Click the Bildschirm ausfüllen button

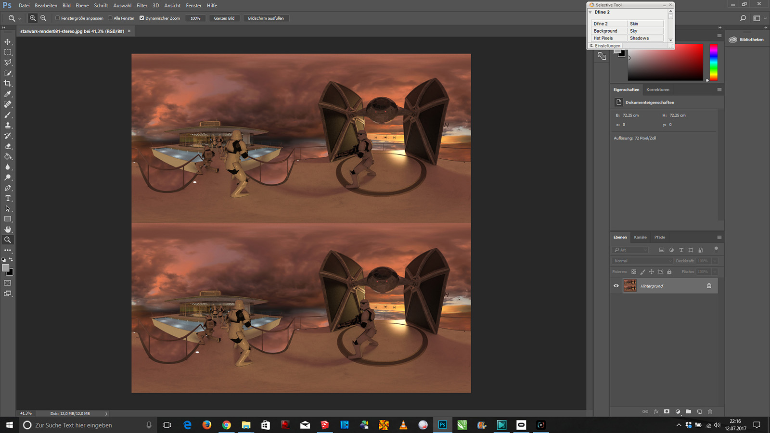[x=266, y=18]
